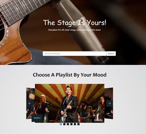The width and height of the screenshot is (146, 134).
Task: Click the watermark logo on the band slide
Action: (99, 120)
